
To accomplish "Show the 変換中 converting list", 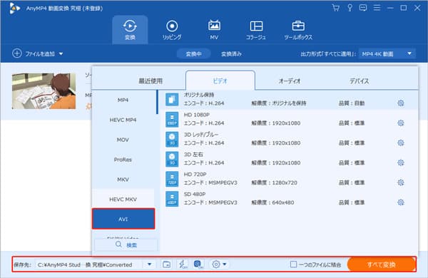I will 193,54.
